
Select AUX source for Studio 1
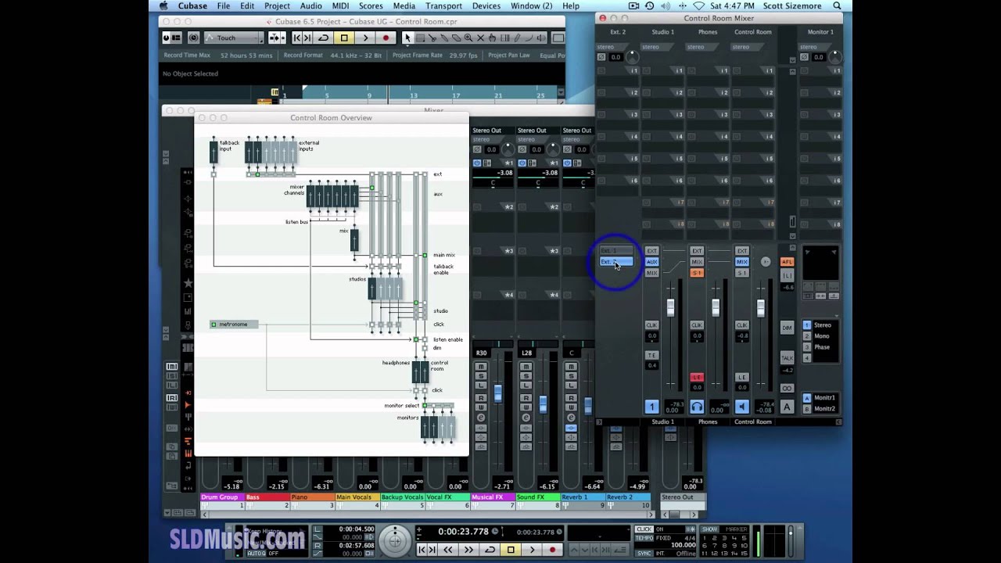click(x=651, y=262)
